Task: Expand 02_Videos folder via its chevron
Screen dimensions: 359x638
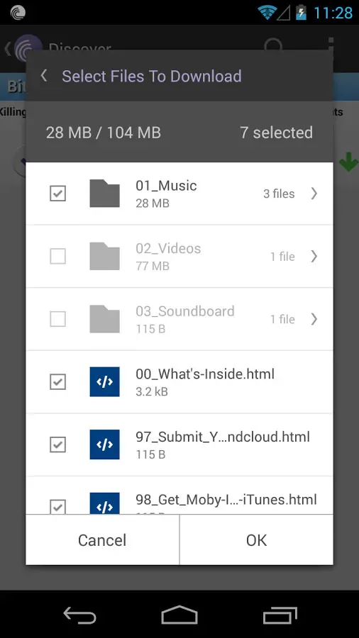Action: pyautogui.click(x=314, y=257)
